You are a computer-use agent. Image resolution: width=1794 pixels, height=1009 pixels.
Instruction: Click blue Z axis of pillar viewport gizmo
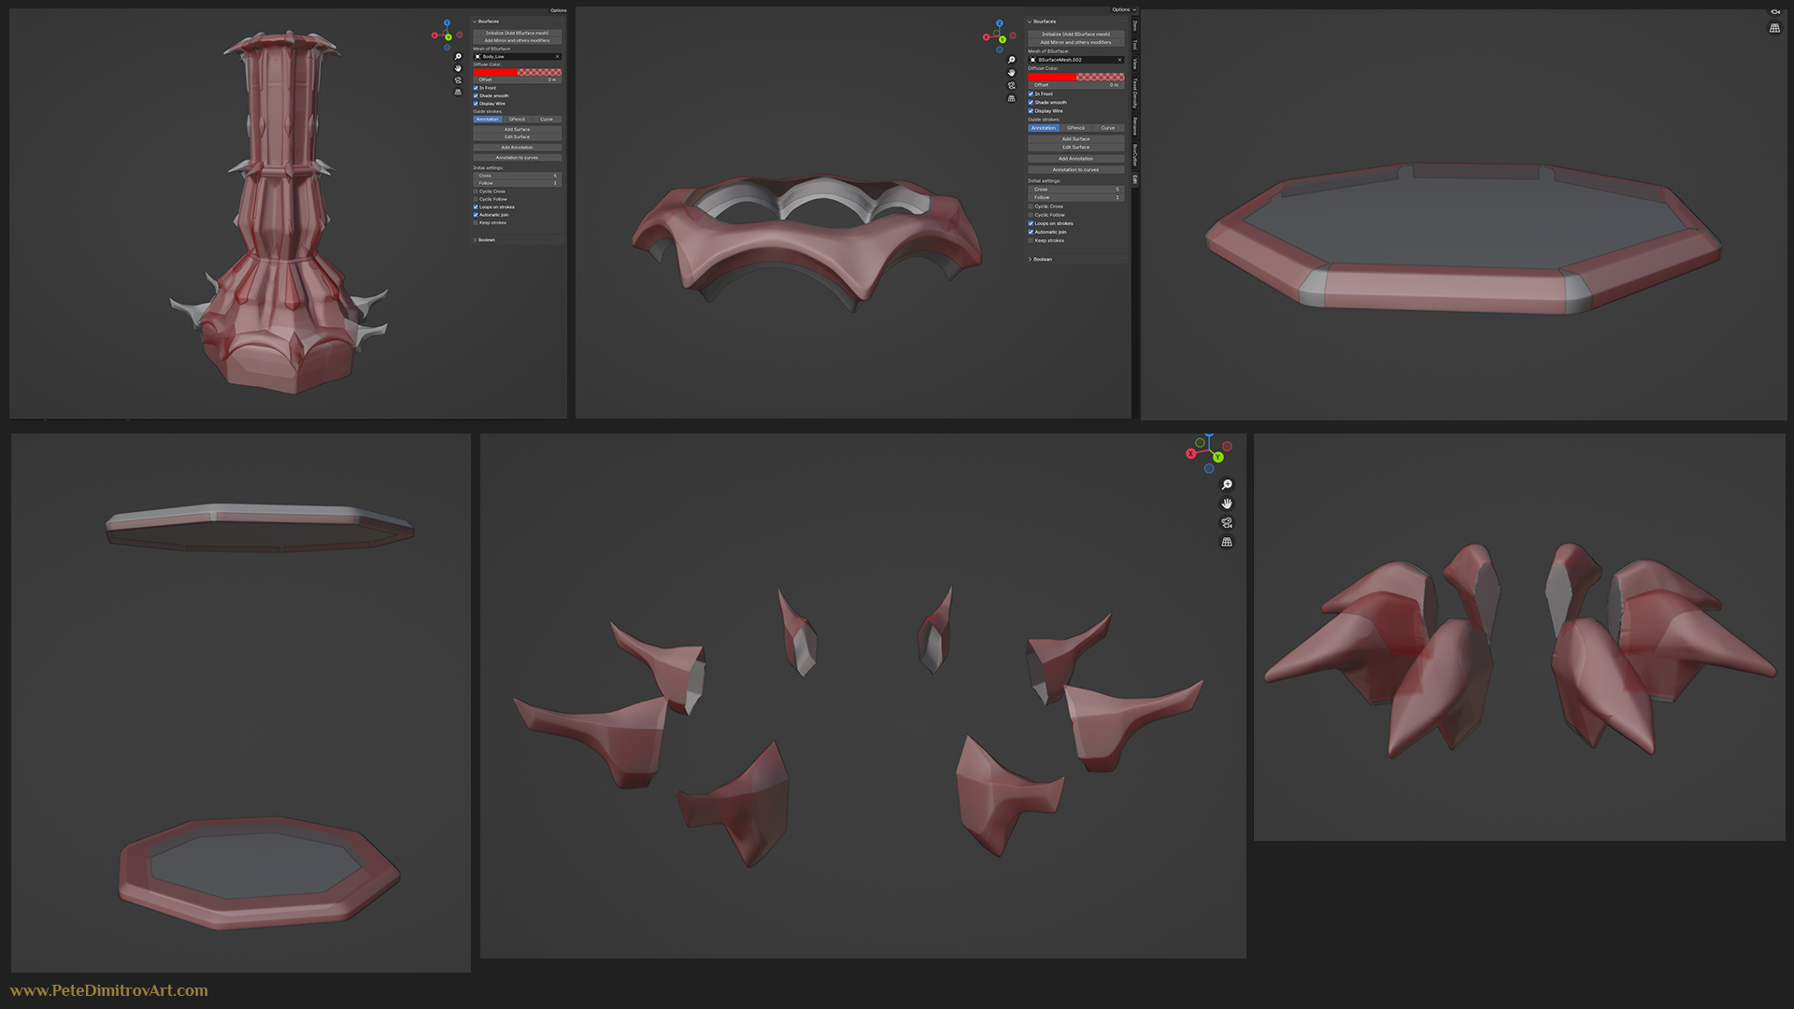(447, 22)
